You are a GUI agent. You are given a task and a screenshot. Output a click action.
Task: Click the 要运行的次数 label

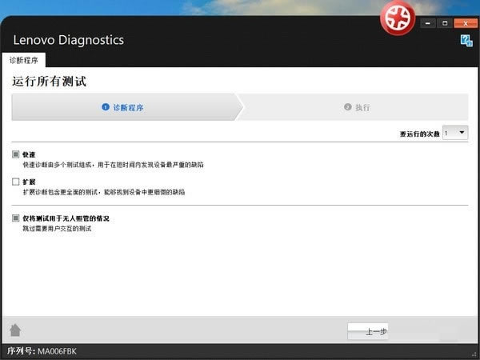419,134
